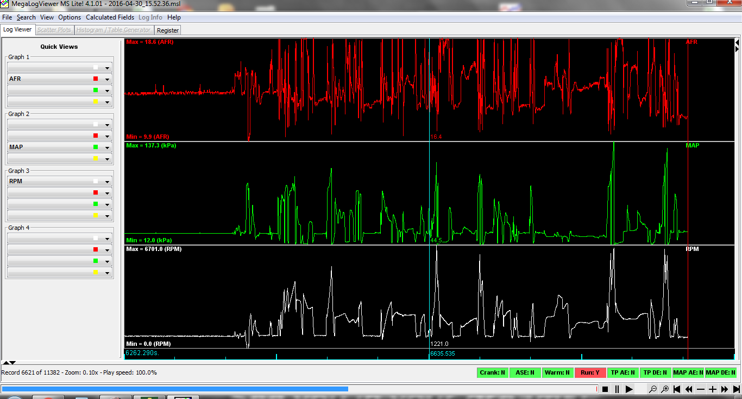Open the AFR field dropdown in Graph 1
Screen dimensions: 742x399
(x=108, y=79)
